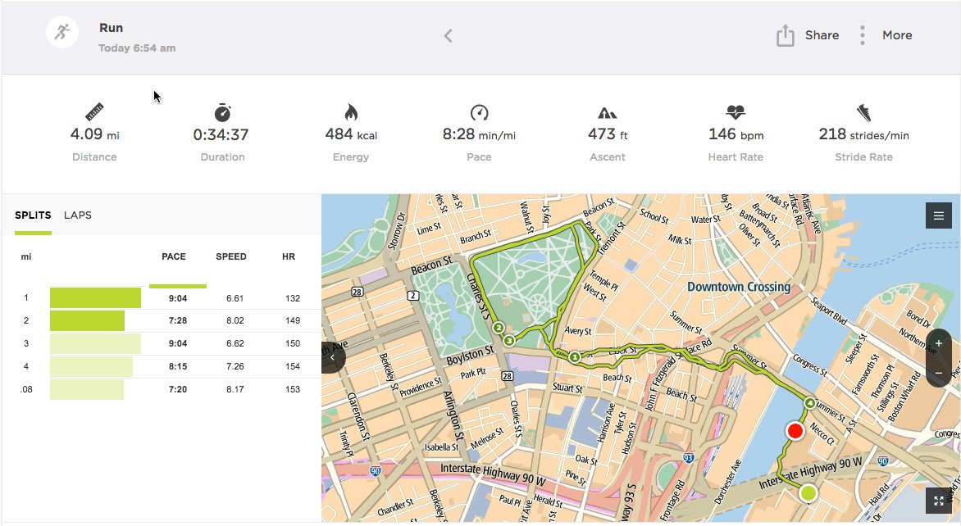The height and width of the screenshot is (526, 961).
Task: Enter fullscreen map view
Action: click(938, 500)
